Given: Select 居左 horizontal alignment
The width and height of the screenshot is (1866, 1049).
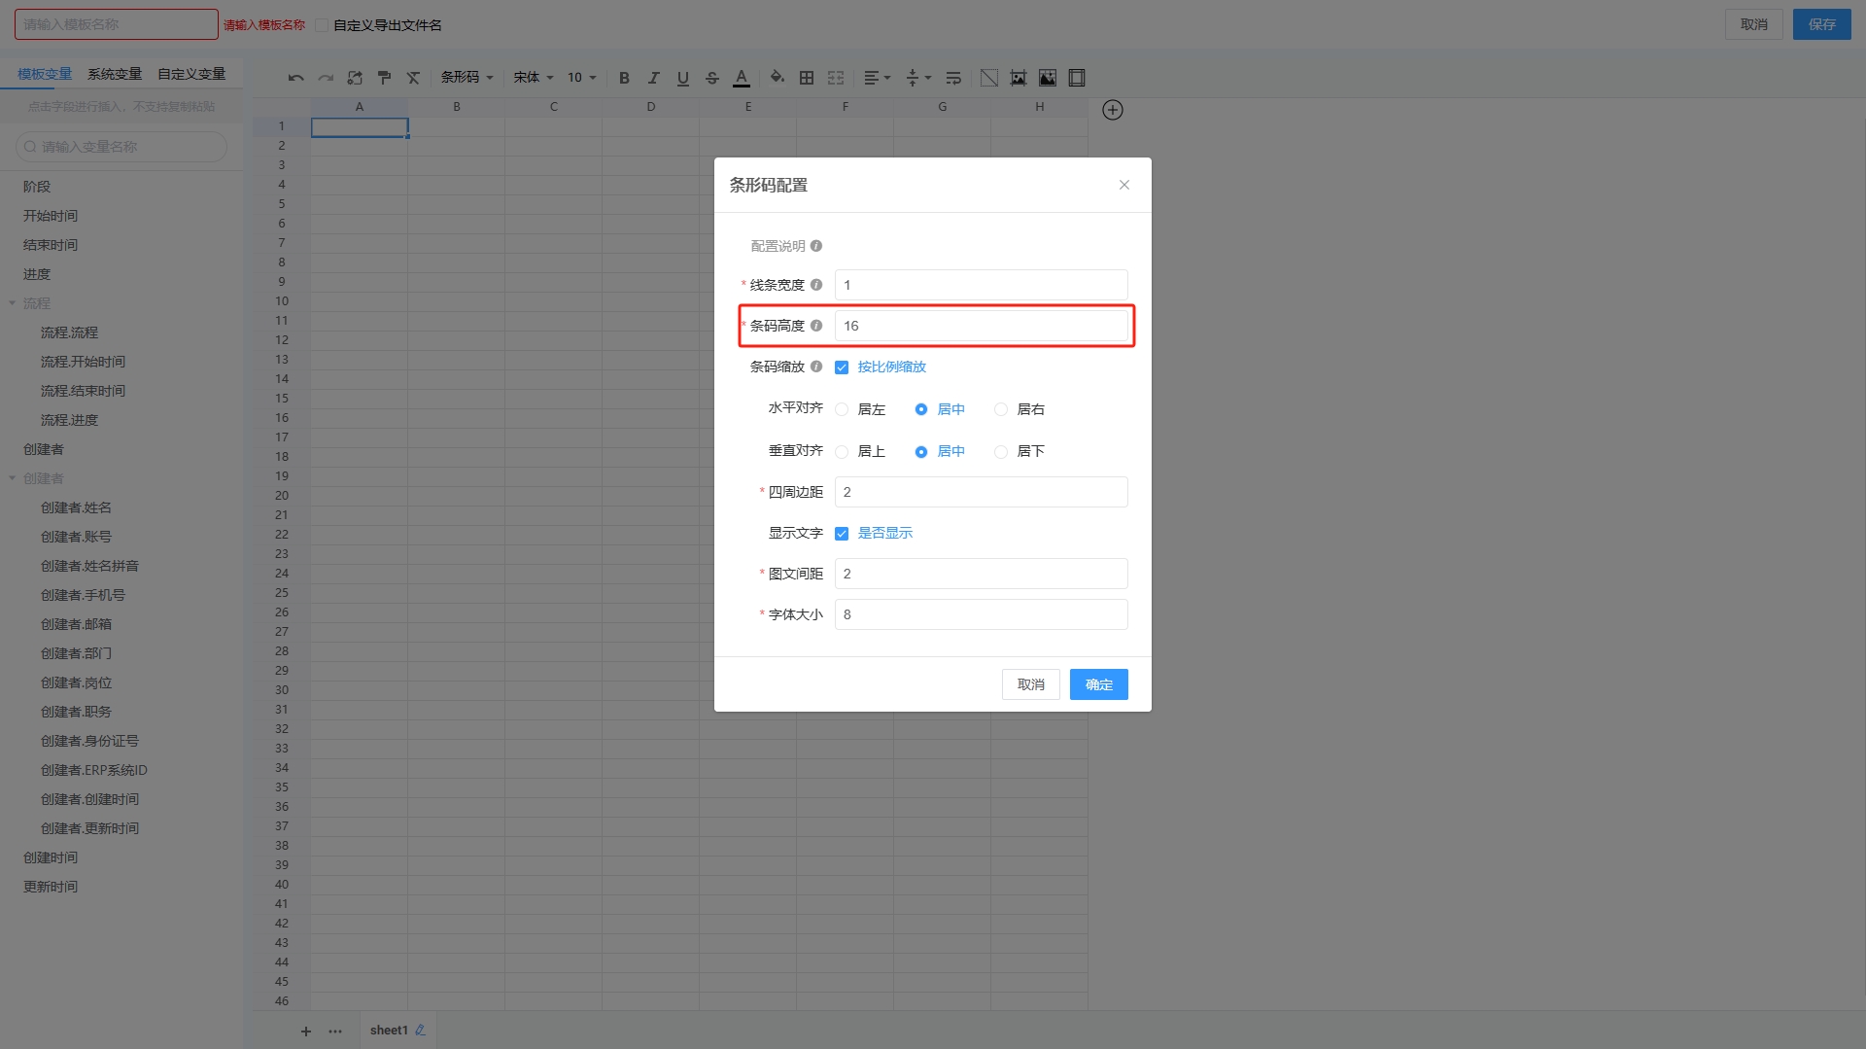Looking at the screenshot, I should coord(842,409).
